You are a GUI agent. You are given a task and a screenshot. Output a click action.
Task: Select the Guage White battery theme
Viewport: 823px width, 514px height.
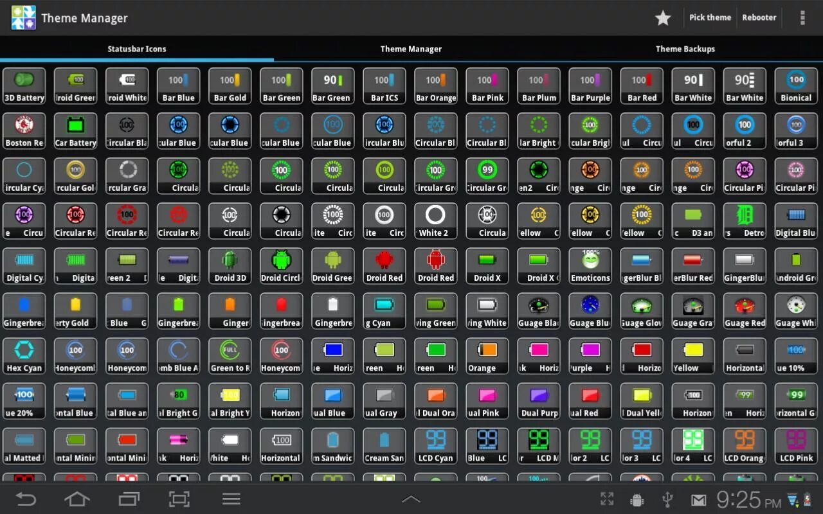tap(796, 311)
